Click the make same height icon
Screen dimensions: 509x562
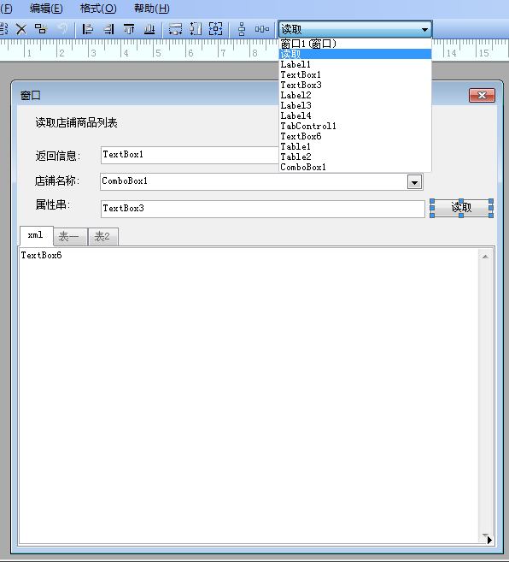point(196,29)
